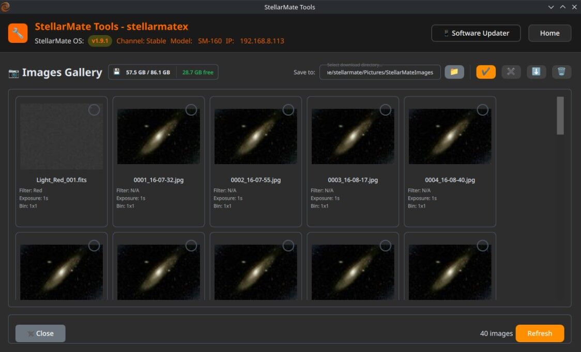Click the 0001_16-07-32.jpg filename

click(159, 180)
